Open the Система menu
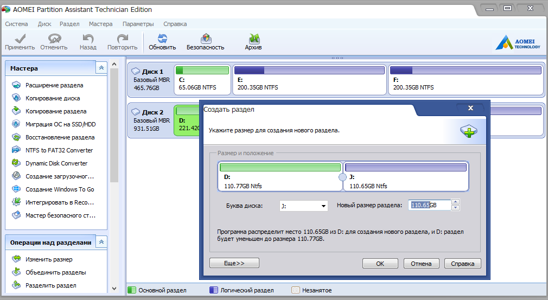 point(16,24)
